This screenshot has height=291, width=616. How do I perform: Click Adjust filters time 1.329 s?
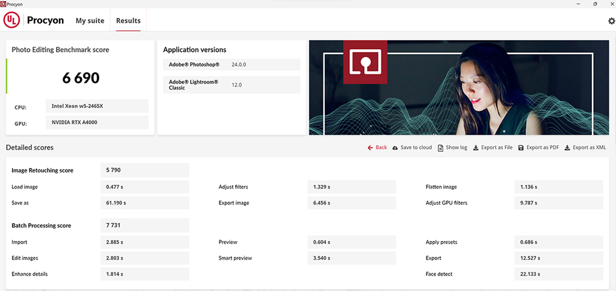(351, 187)
